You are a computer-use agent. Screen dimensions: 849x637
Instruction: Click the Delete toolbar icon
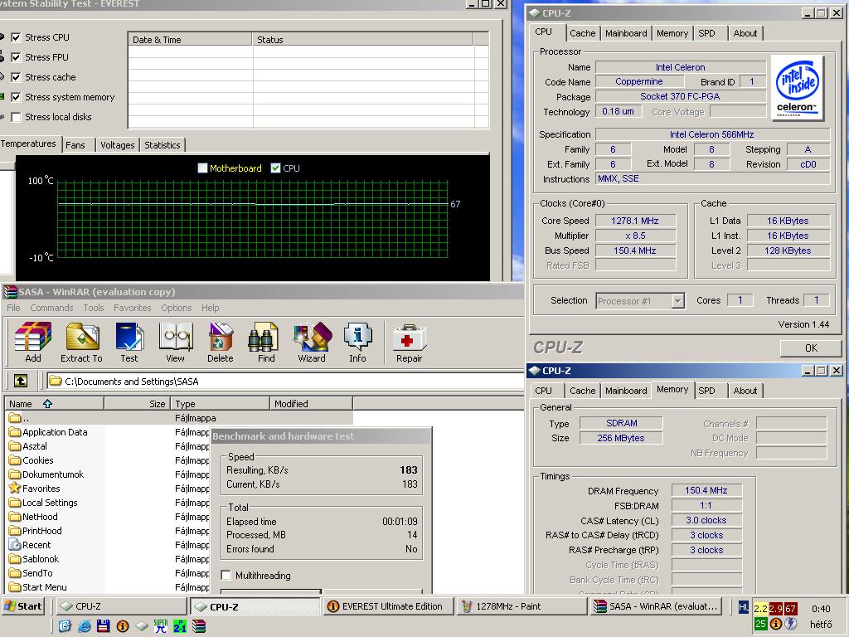tap(221, 342)
